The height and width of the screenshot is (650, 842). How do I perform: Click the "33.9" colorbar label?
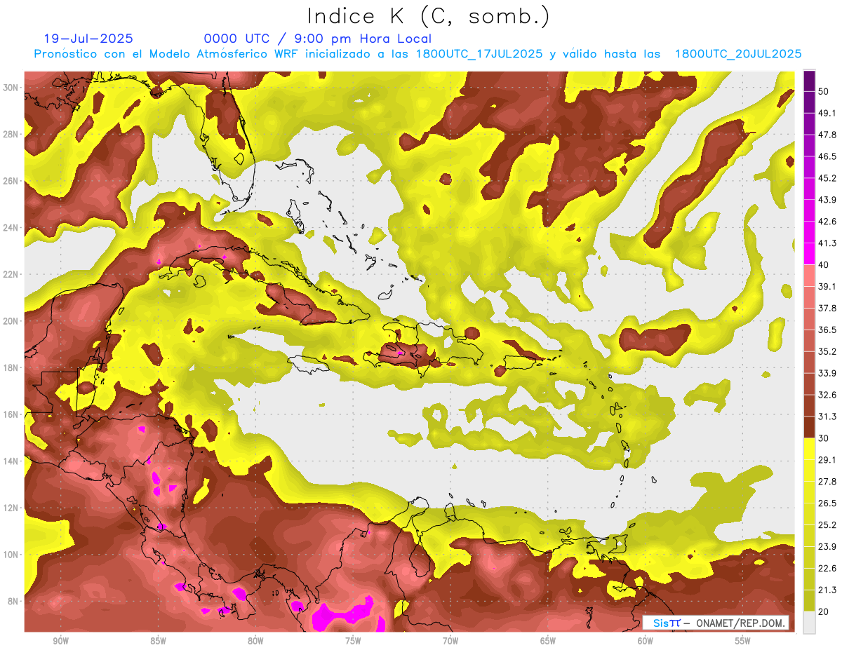827,373
